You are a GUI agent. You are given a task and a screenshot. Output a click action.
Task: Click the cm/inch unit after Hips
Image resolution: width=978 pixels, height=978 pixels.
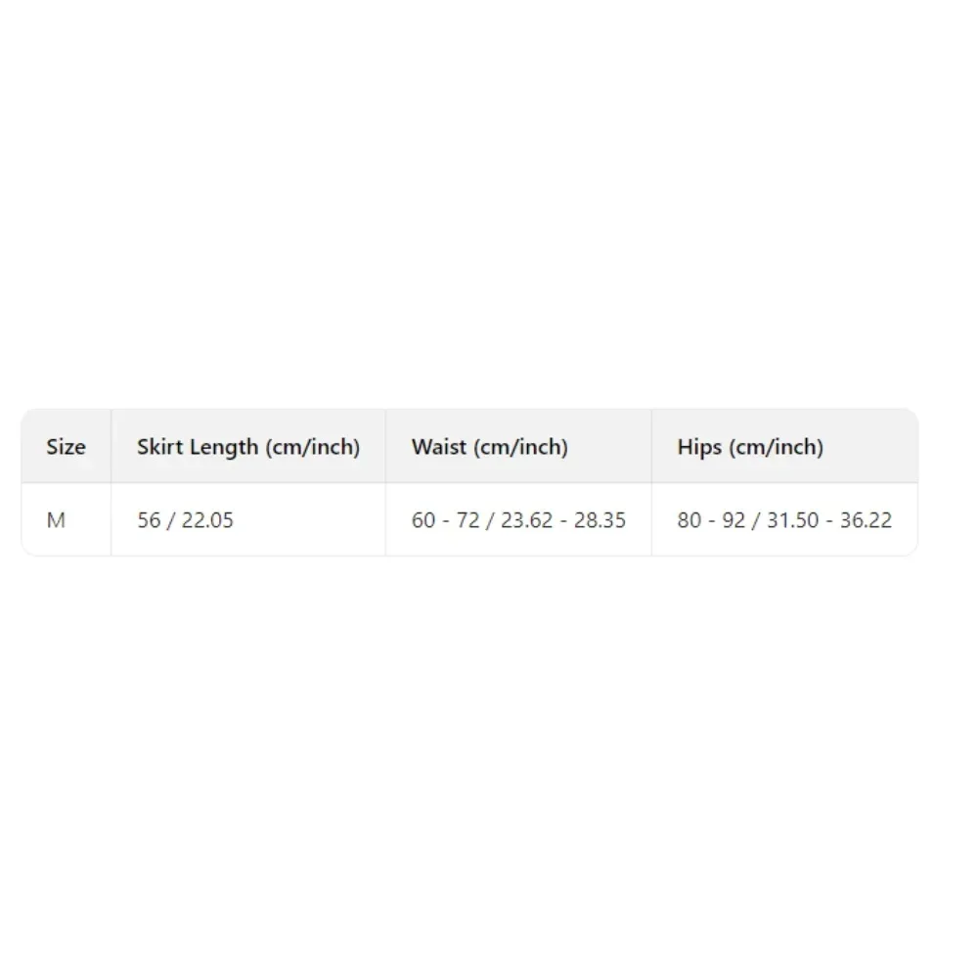coord(777,447)
